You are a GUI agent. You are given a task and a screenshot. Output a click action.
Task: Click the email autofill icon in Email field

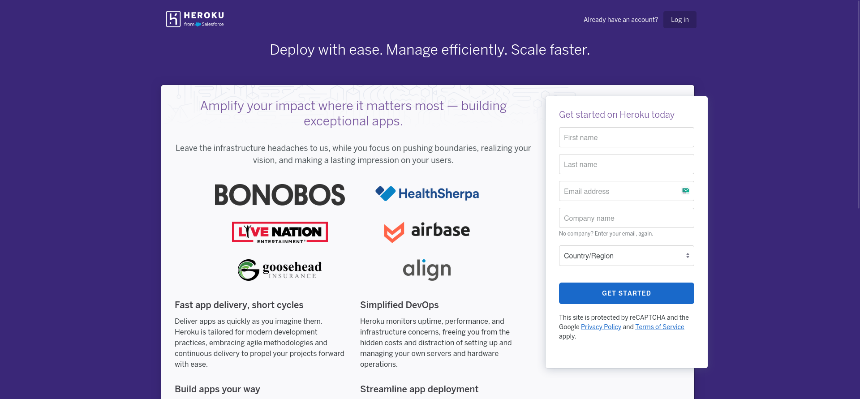click(685, 191)
